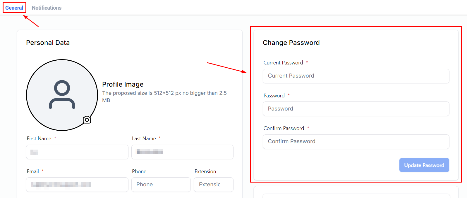
Task: Click the Confirm Password field label
Action: pos(284,128)
